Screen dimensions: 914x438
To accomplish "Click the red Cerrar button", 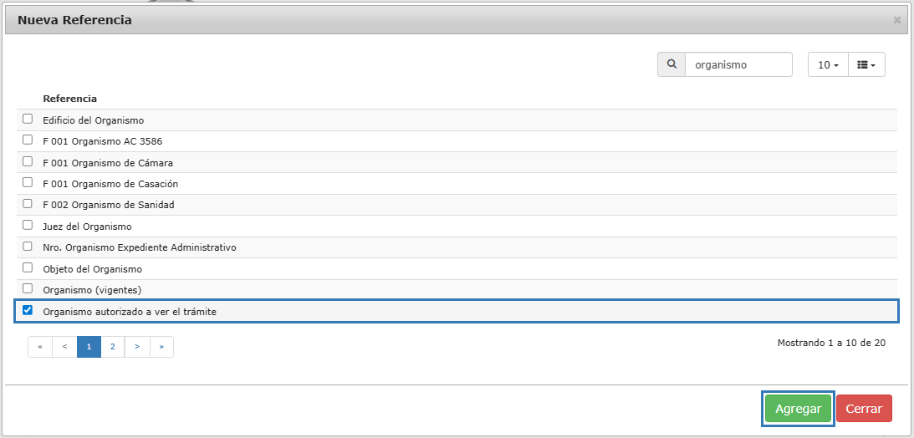I will [864, 408].
